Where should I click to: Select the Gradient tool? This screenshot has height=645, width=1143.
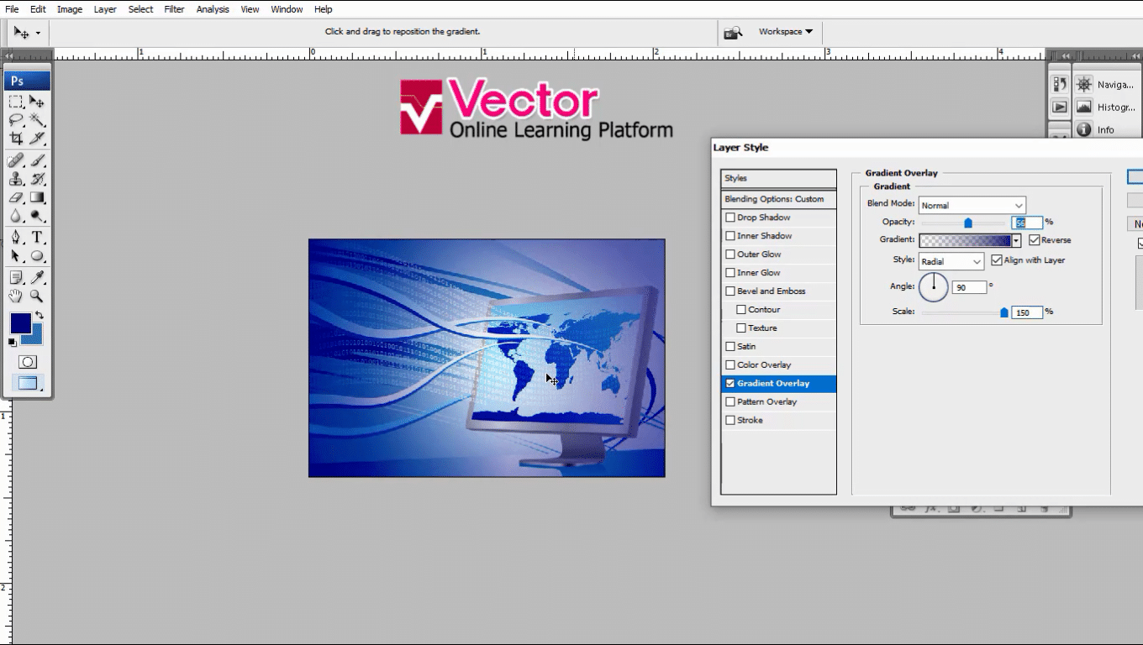(x=37, y=197)
